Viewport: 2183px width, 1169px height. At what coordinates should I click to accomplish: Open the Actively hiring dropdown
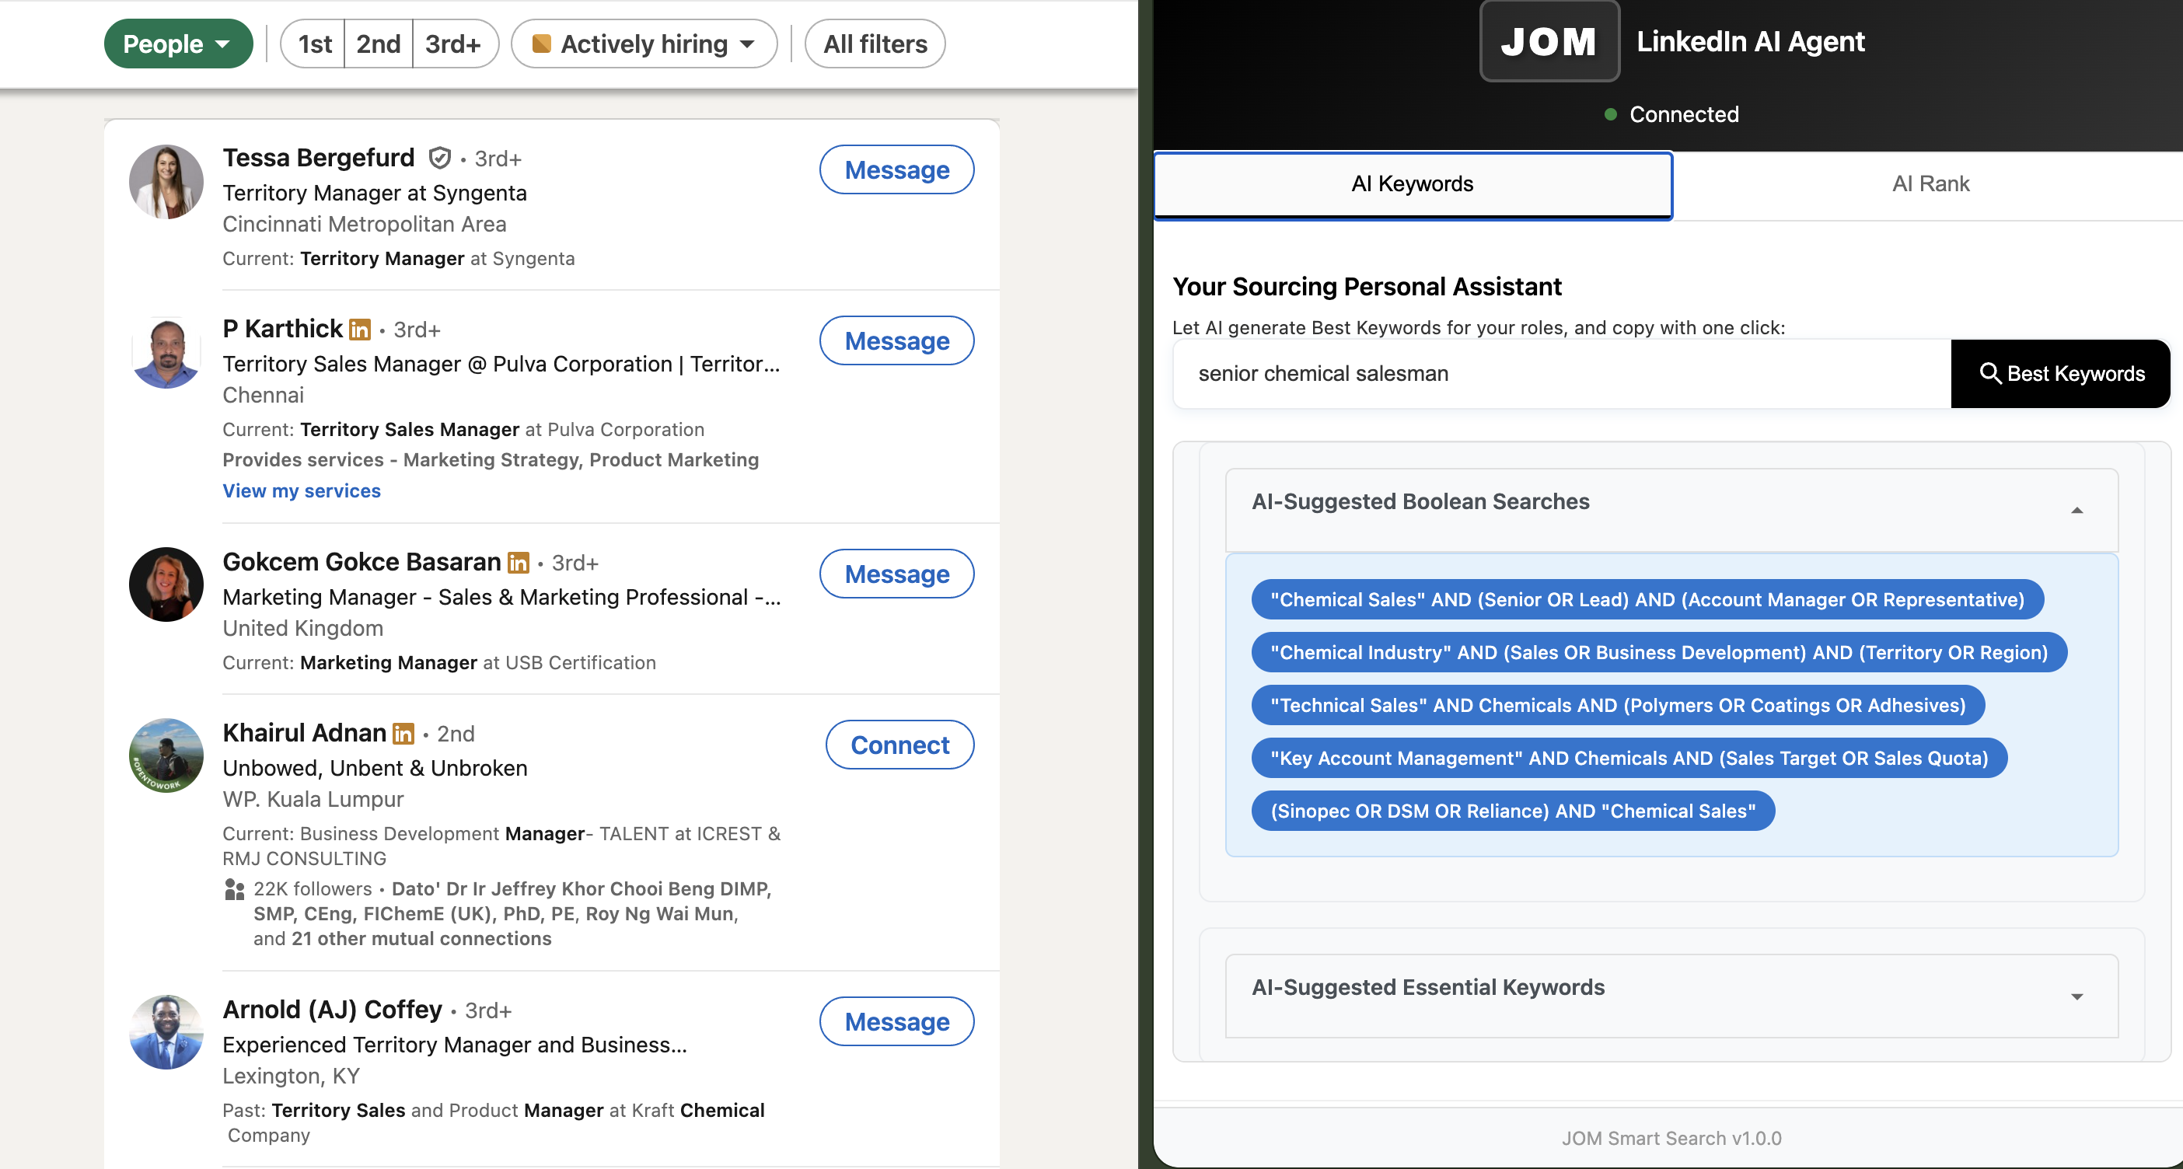644,44
